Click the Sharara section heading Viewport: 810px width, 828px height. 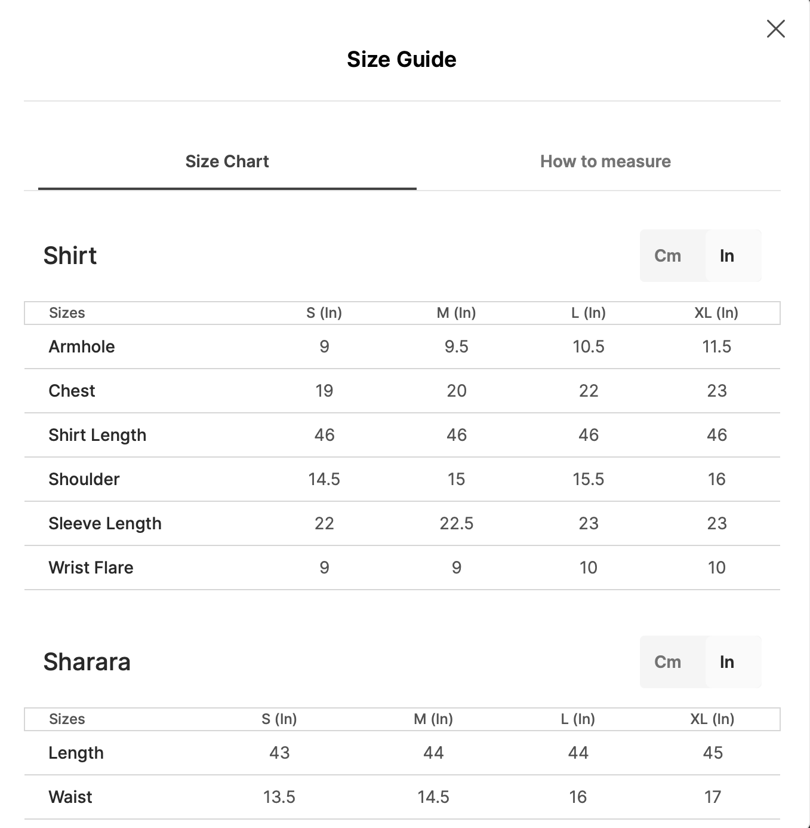coord(87,662)
